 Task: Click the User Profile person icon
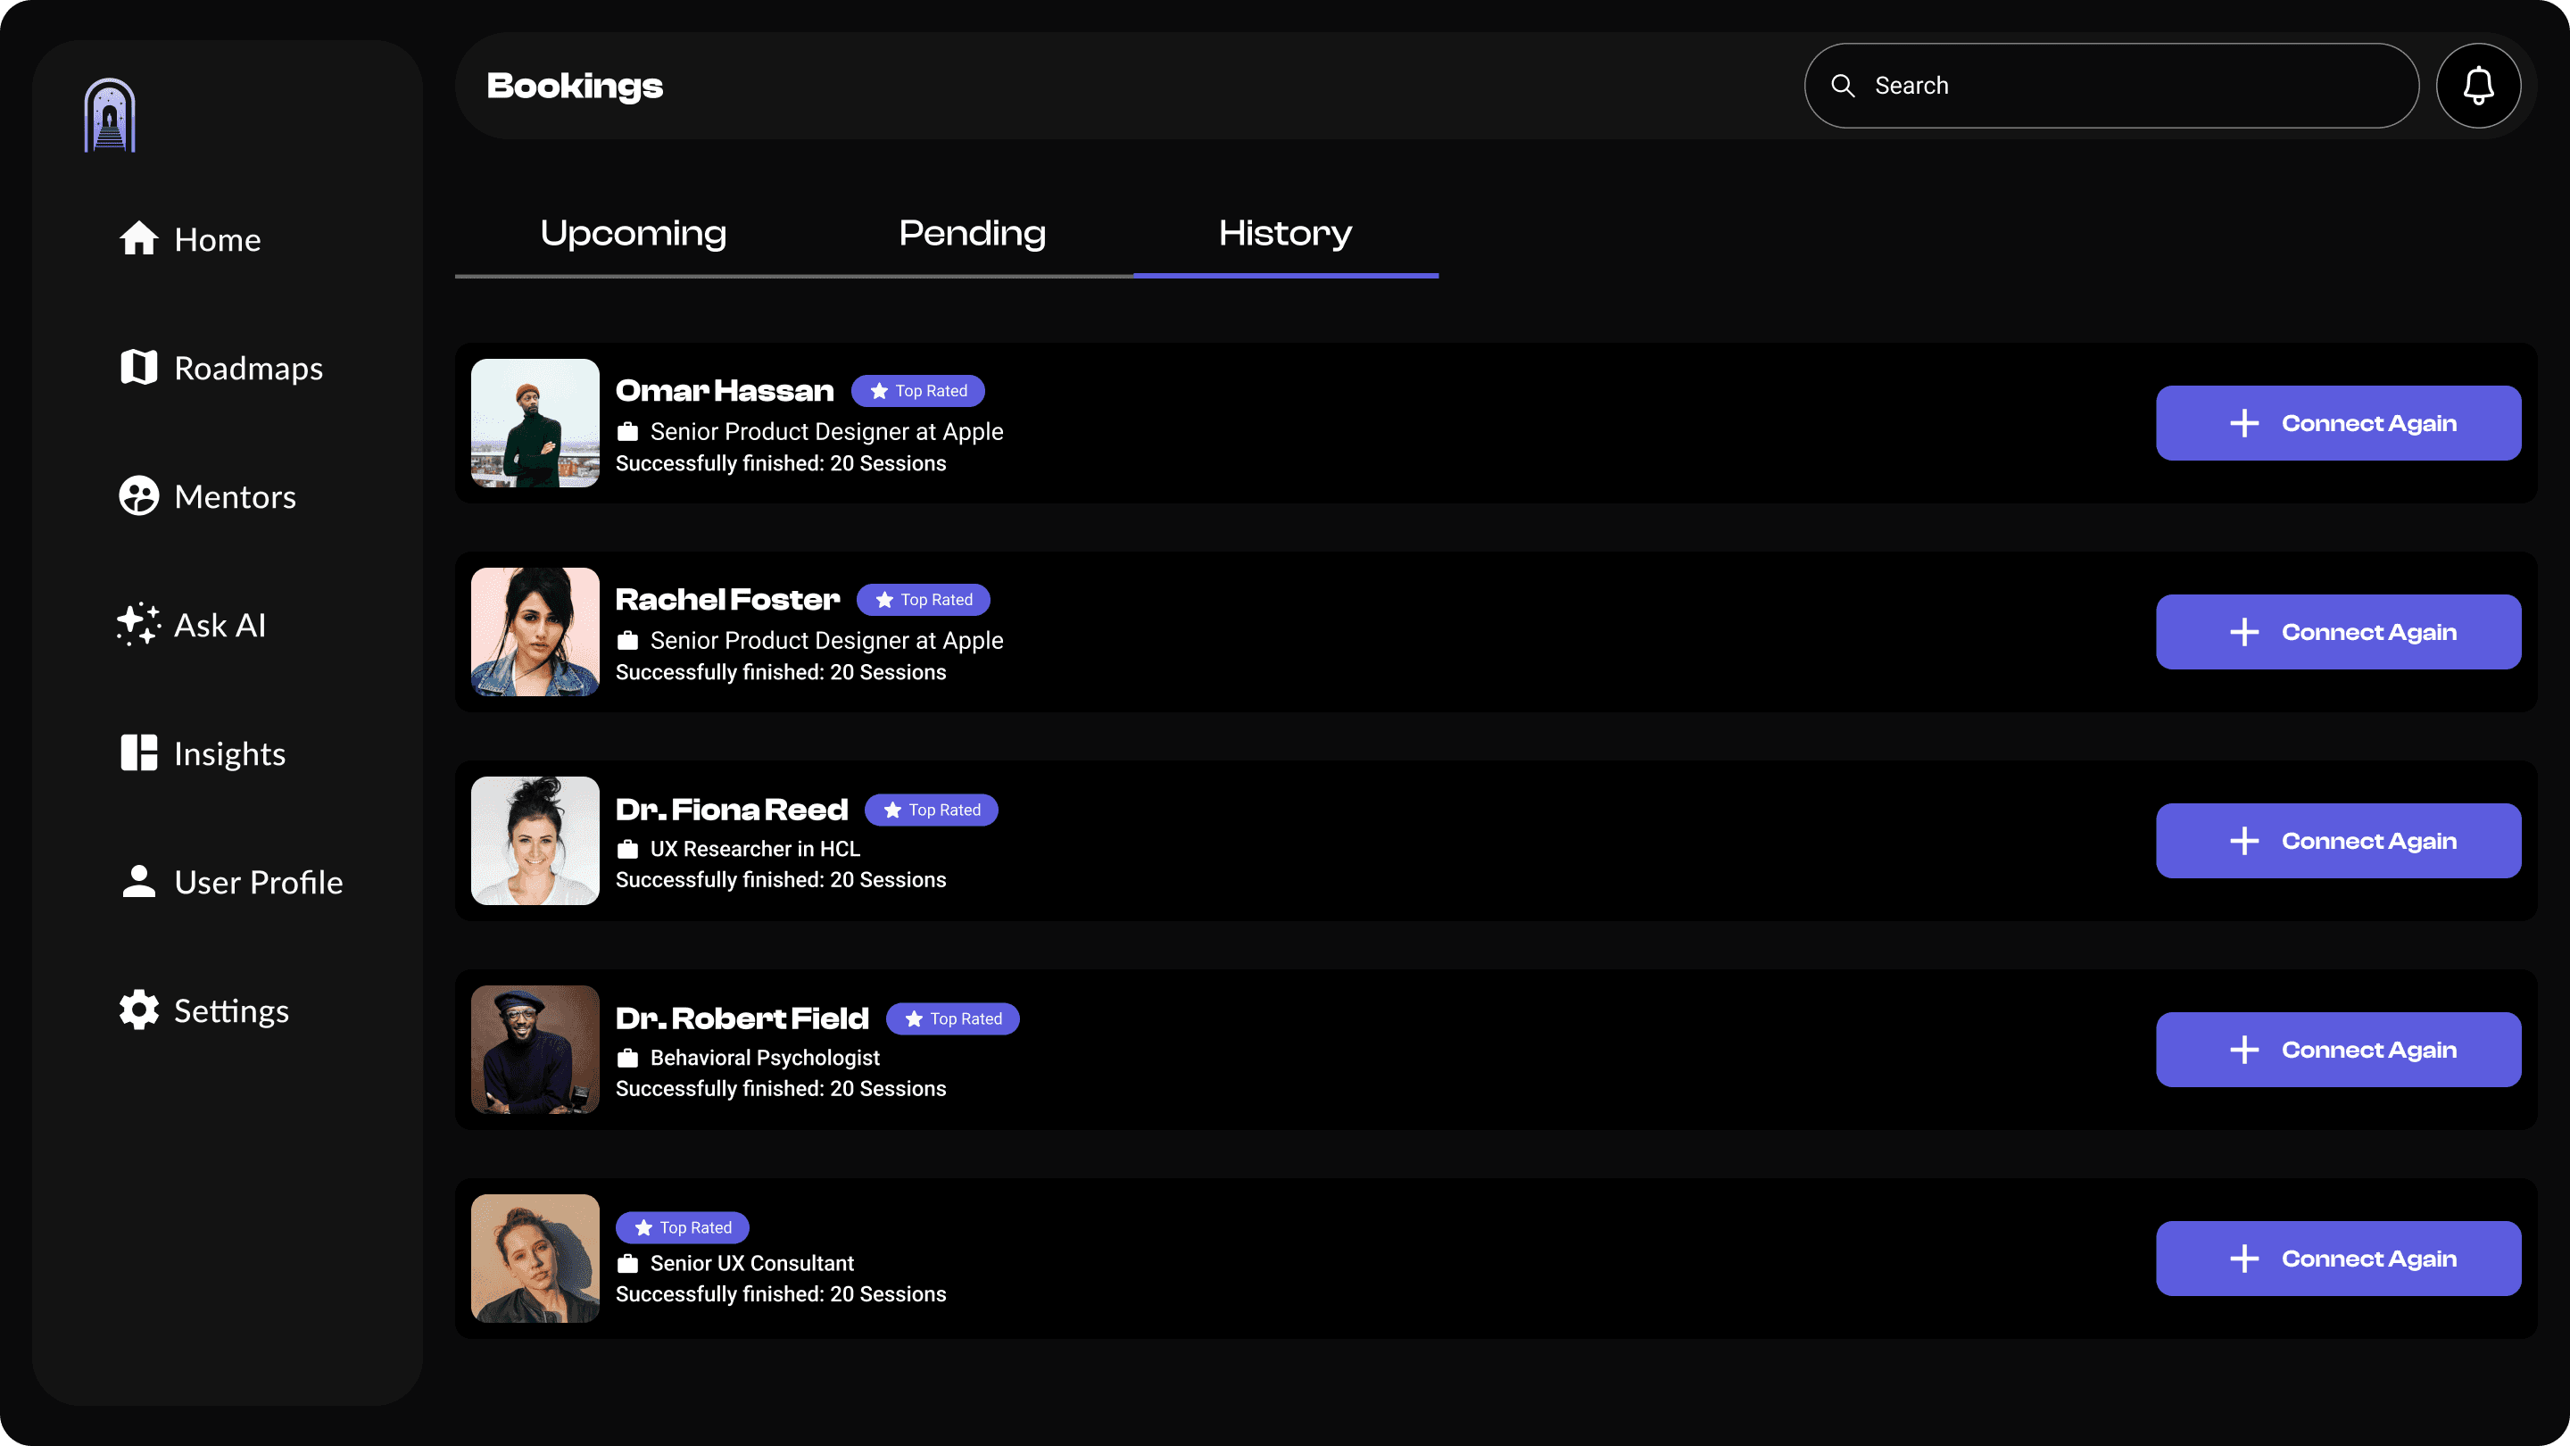(x=138, y=881)
